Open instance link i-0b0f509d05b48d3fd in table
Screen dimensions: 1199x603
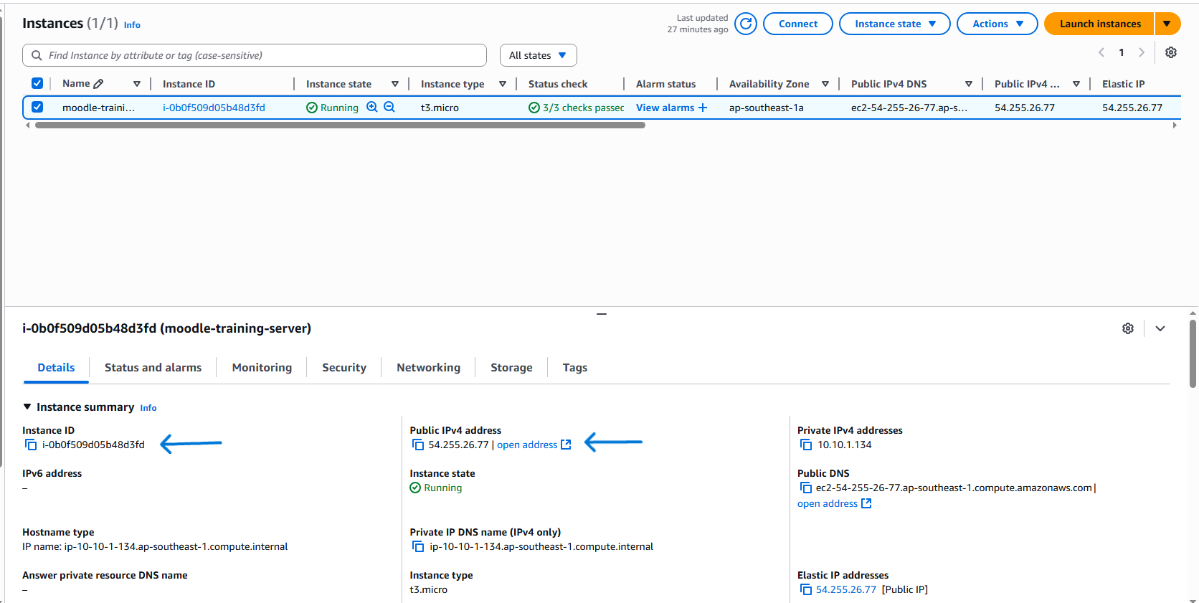(214, 108)
